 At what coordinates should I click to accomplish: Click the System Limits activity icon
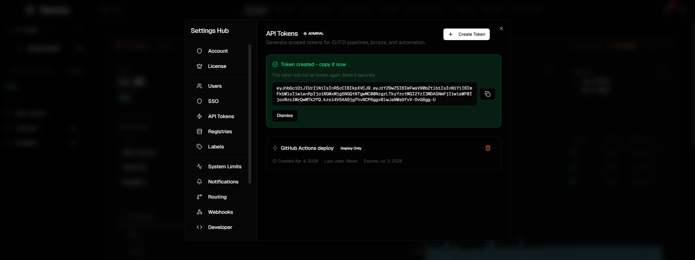coord(199,166)
